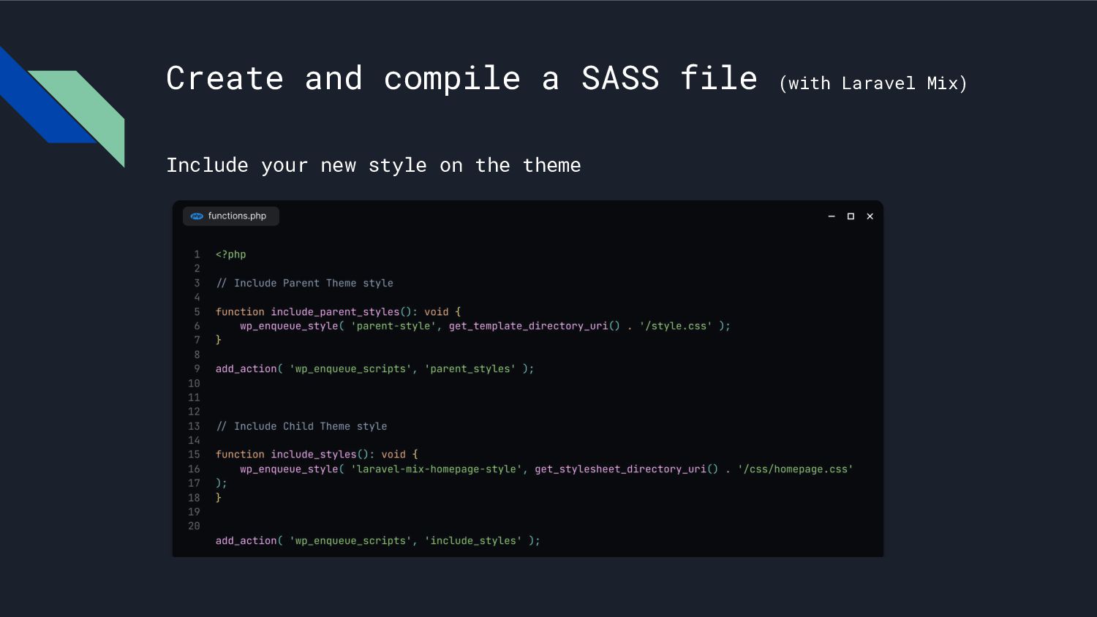Click the 'parent_styles' string on line 9
Screen dimensions: 1097x617
pyautogui.click(x=470, y=369)
